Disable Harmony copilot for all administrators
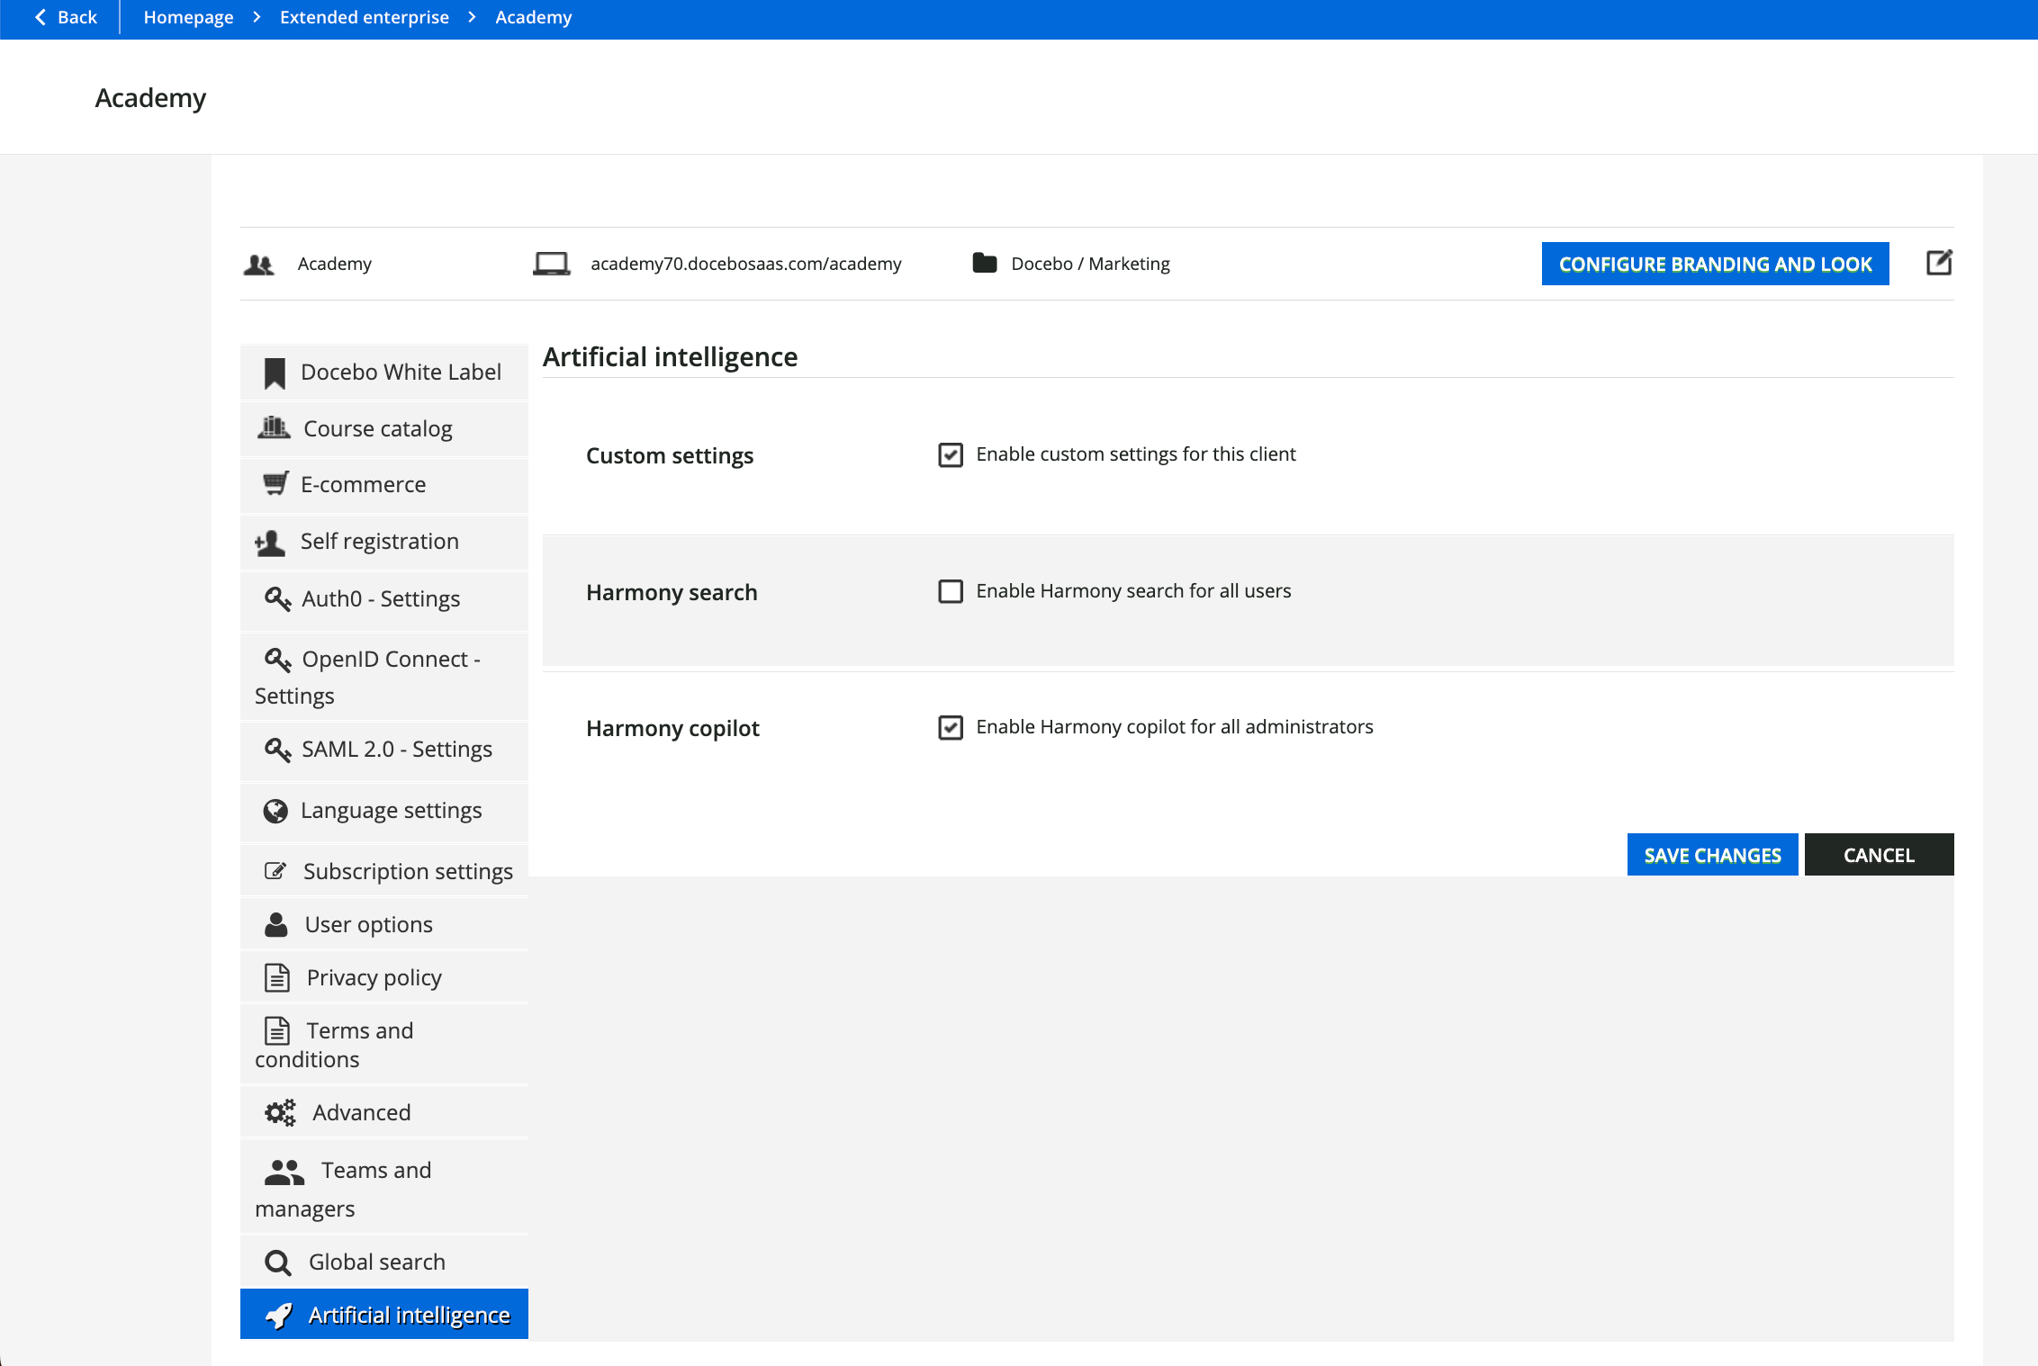Screen dimensions: 2038x1366 (951, 727)
